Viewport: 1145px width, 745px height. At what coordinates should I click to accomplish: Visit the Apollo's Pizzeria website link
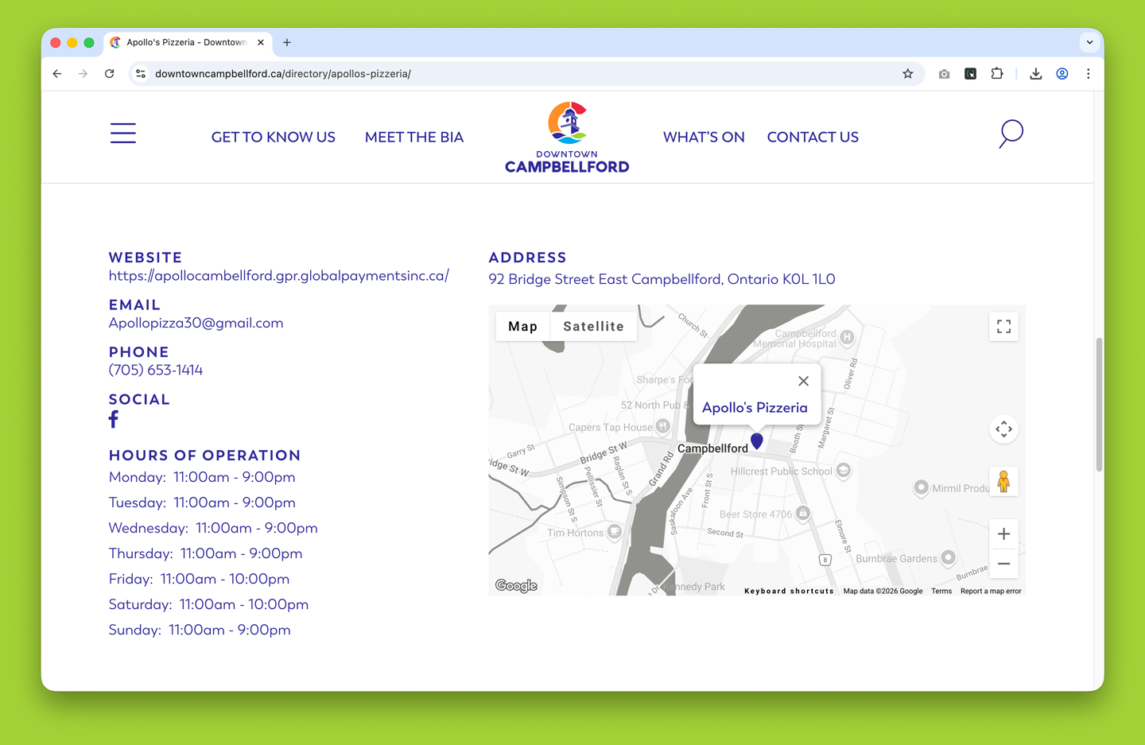tap(278, 276)
